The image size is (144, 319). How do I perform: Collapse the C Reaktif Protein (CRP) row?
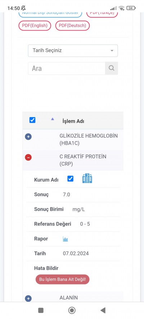[28, 157]
